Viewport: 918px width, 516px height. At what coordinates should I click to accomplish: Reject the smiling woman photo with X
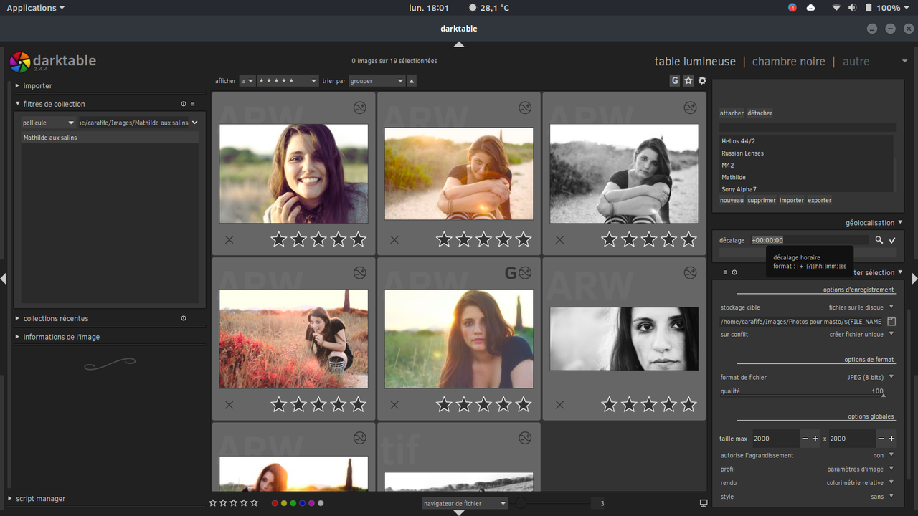(x=229, y=239)
